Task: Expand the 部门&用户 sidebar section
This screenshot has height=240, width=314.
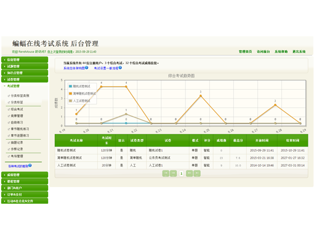Action: (25, 188)
